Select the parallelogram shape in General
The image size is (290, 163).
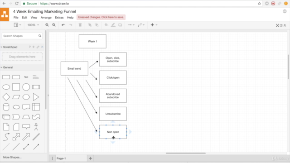point(16,97)
